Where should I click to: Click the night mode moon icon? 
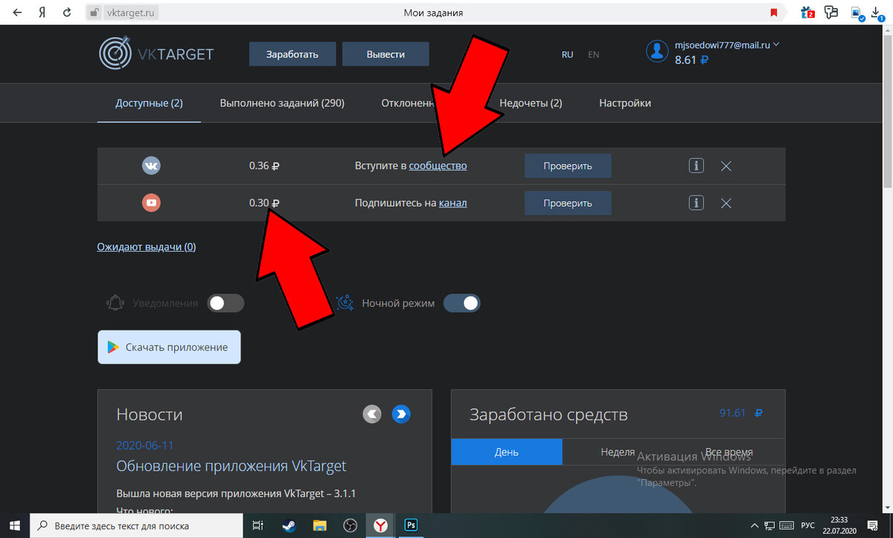(x=345, y=303)
